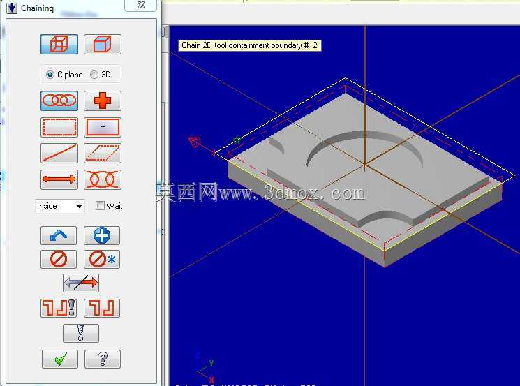The image size is (520, 386).
Task: Enable the Wait checkbox
Action: coord(100,206)
